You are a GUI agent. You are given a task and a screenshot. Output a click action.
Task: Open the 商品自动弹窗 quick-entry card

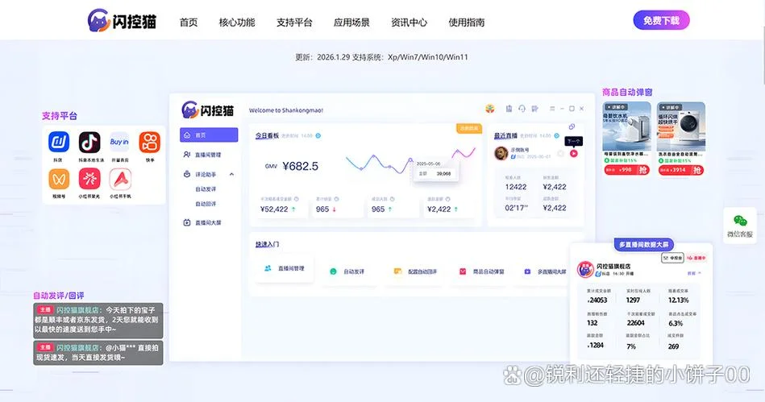(481, 271)
